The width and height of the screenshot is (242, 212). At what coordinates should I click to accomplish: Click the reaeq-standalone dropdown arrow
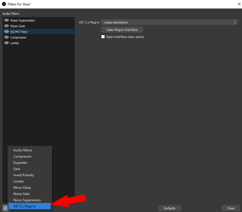tap(235, 22)
